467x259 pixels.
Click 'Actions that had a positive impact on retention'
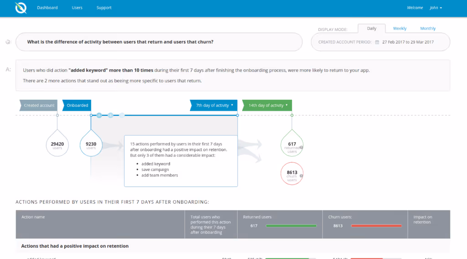(x=75, y=246)
